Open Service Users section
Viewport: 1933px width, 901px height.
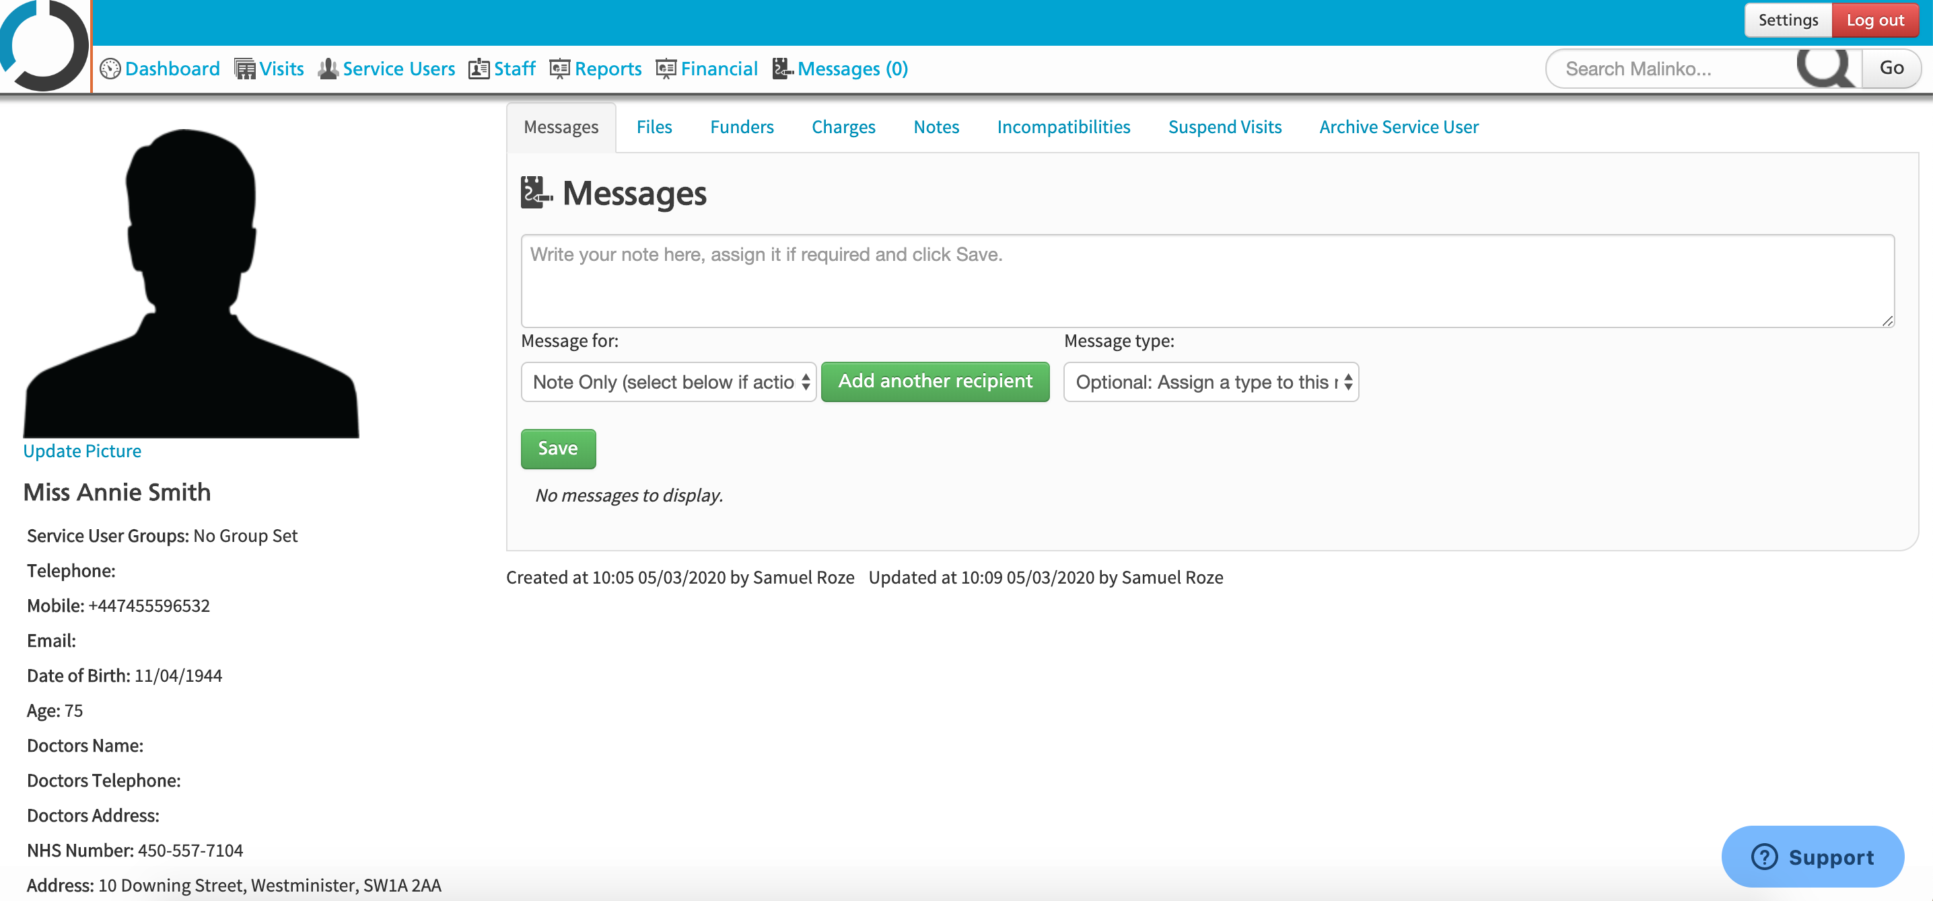coord(398,68)
